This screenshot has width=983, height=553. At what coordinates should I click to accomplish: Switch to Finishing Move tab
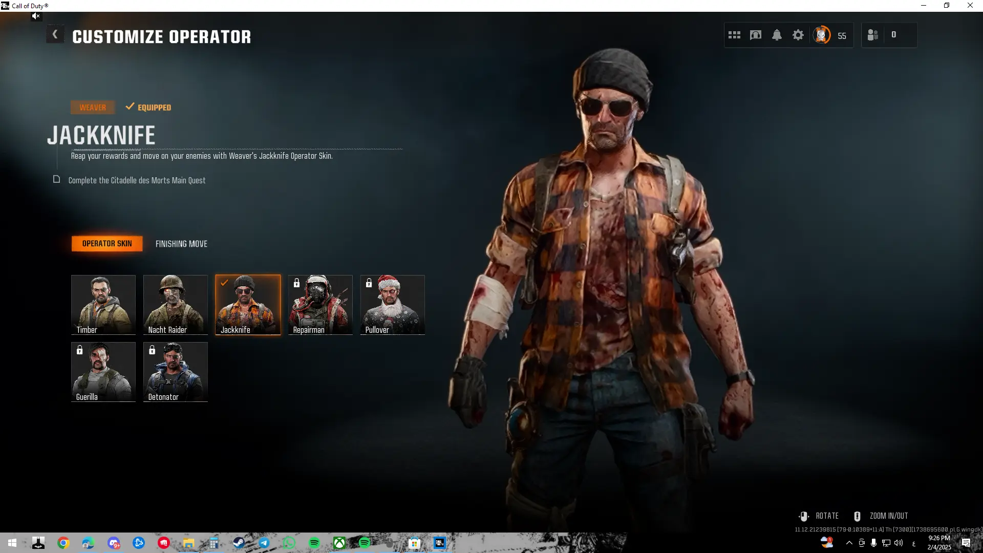click(181, 244)
